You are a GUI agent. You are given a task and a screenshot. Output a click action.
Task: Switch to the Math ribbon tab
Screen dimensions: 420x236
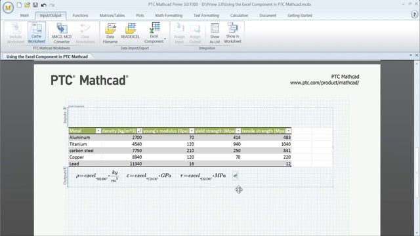(24, 16)
